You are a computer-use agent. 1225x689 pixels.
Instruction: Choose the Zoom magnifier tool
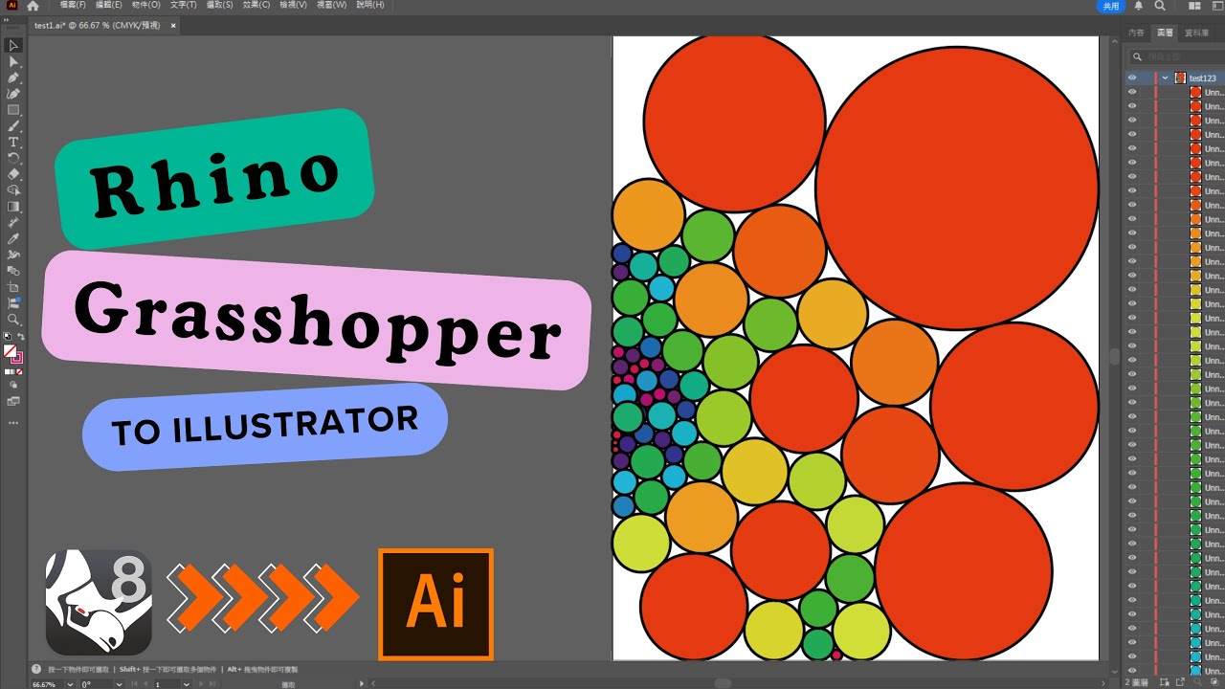(x=13, y=320)
